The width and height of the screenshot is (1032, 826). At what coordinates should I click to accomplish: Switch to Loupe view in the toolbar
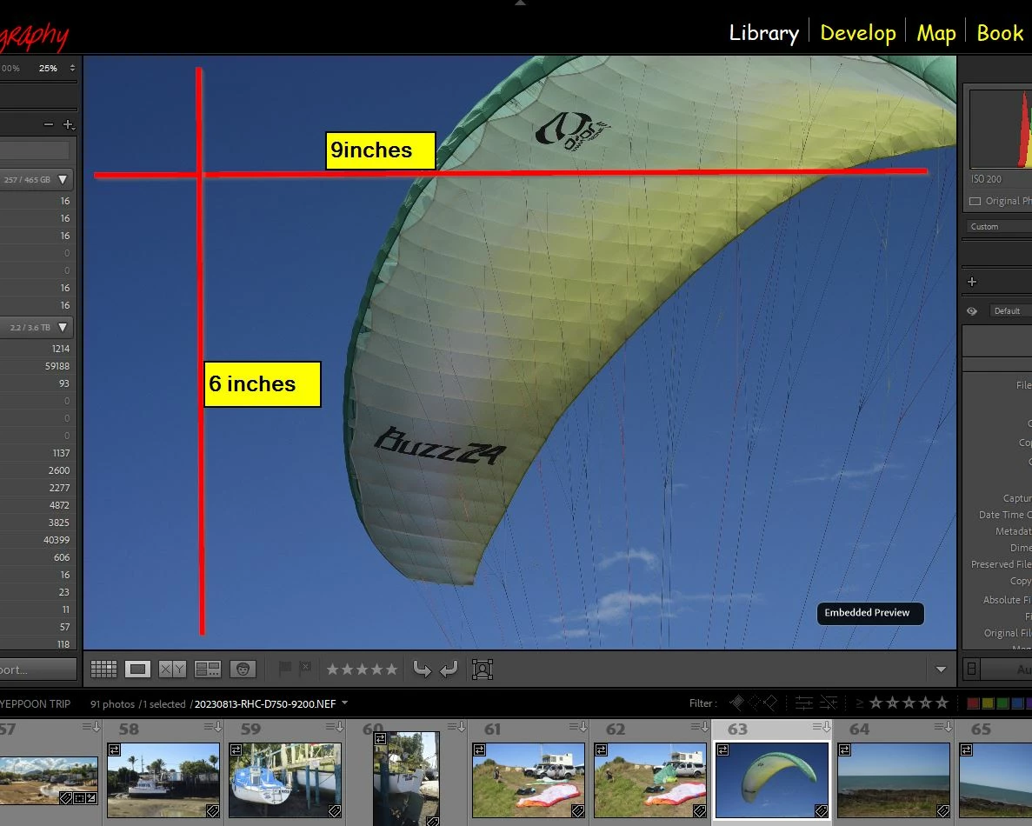click(x=137, y=669)
